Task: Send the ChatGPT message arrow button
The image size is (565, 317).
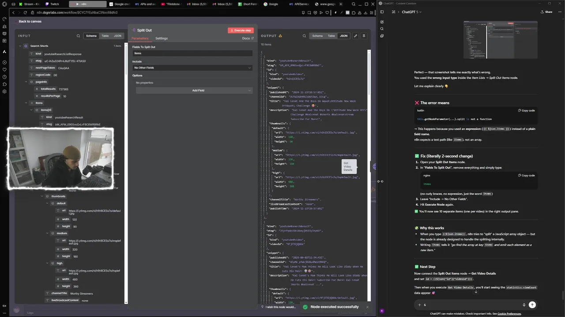Action: click(x=532, y=305)
